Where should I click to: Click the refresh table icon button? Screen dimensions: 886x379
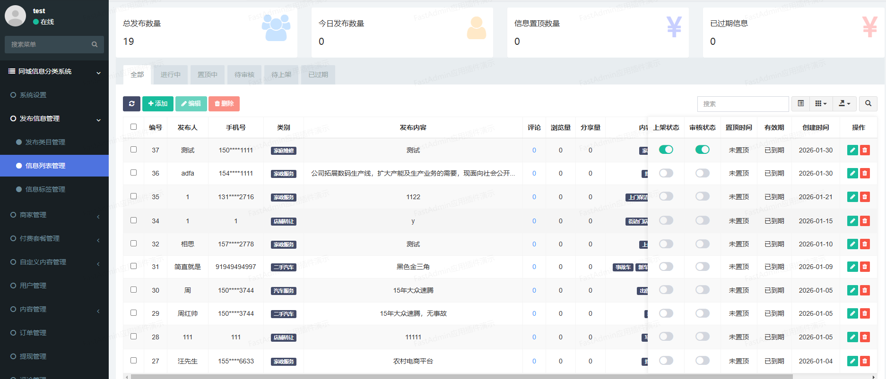131,104
